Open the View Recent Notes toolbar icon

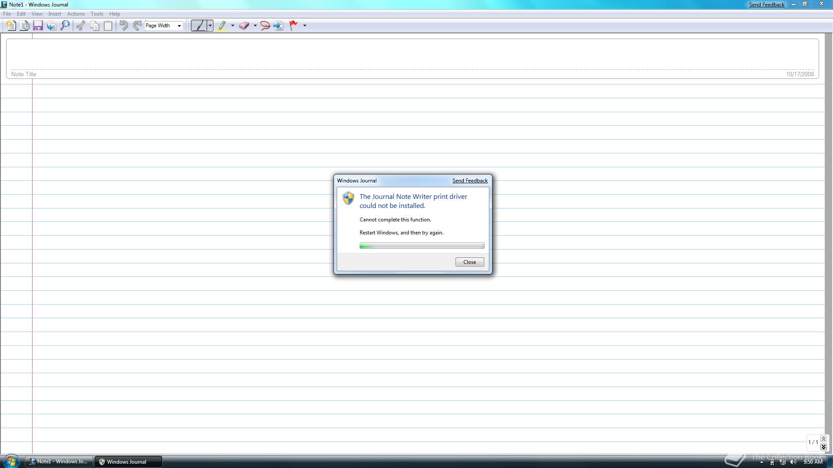25,26
